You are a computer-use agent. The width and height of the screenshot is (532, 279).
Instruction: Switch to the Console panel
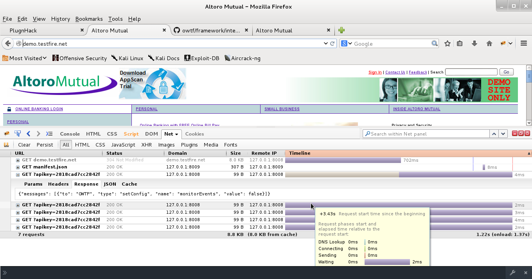(70, 134)
